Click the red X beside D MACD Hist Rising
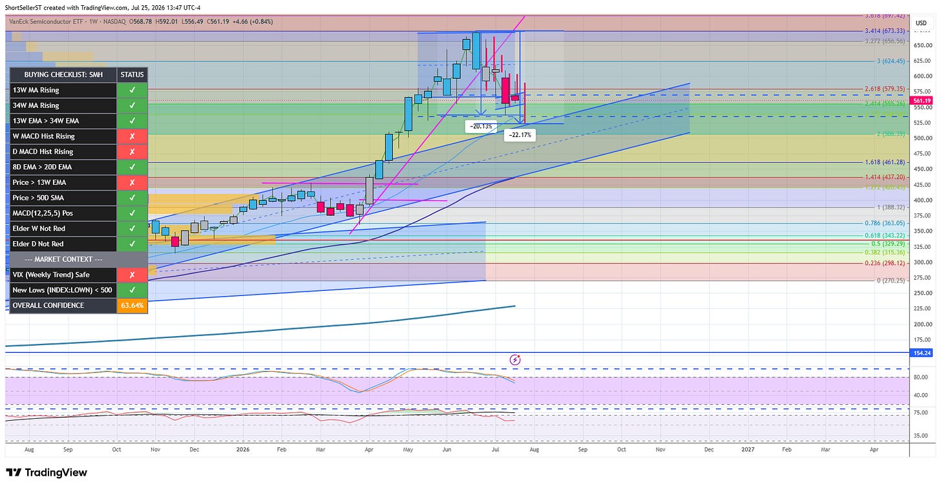 point(132,152)
